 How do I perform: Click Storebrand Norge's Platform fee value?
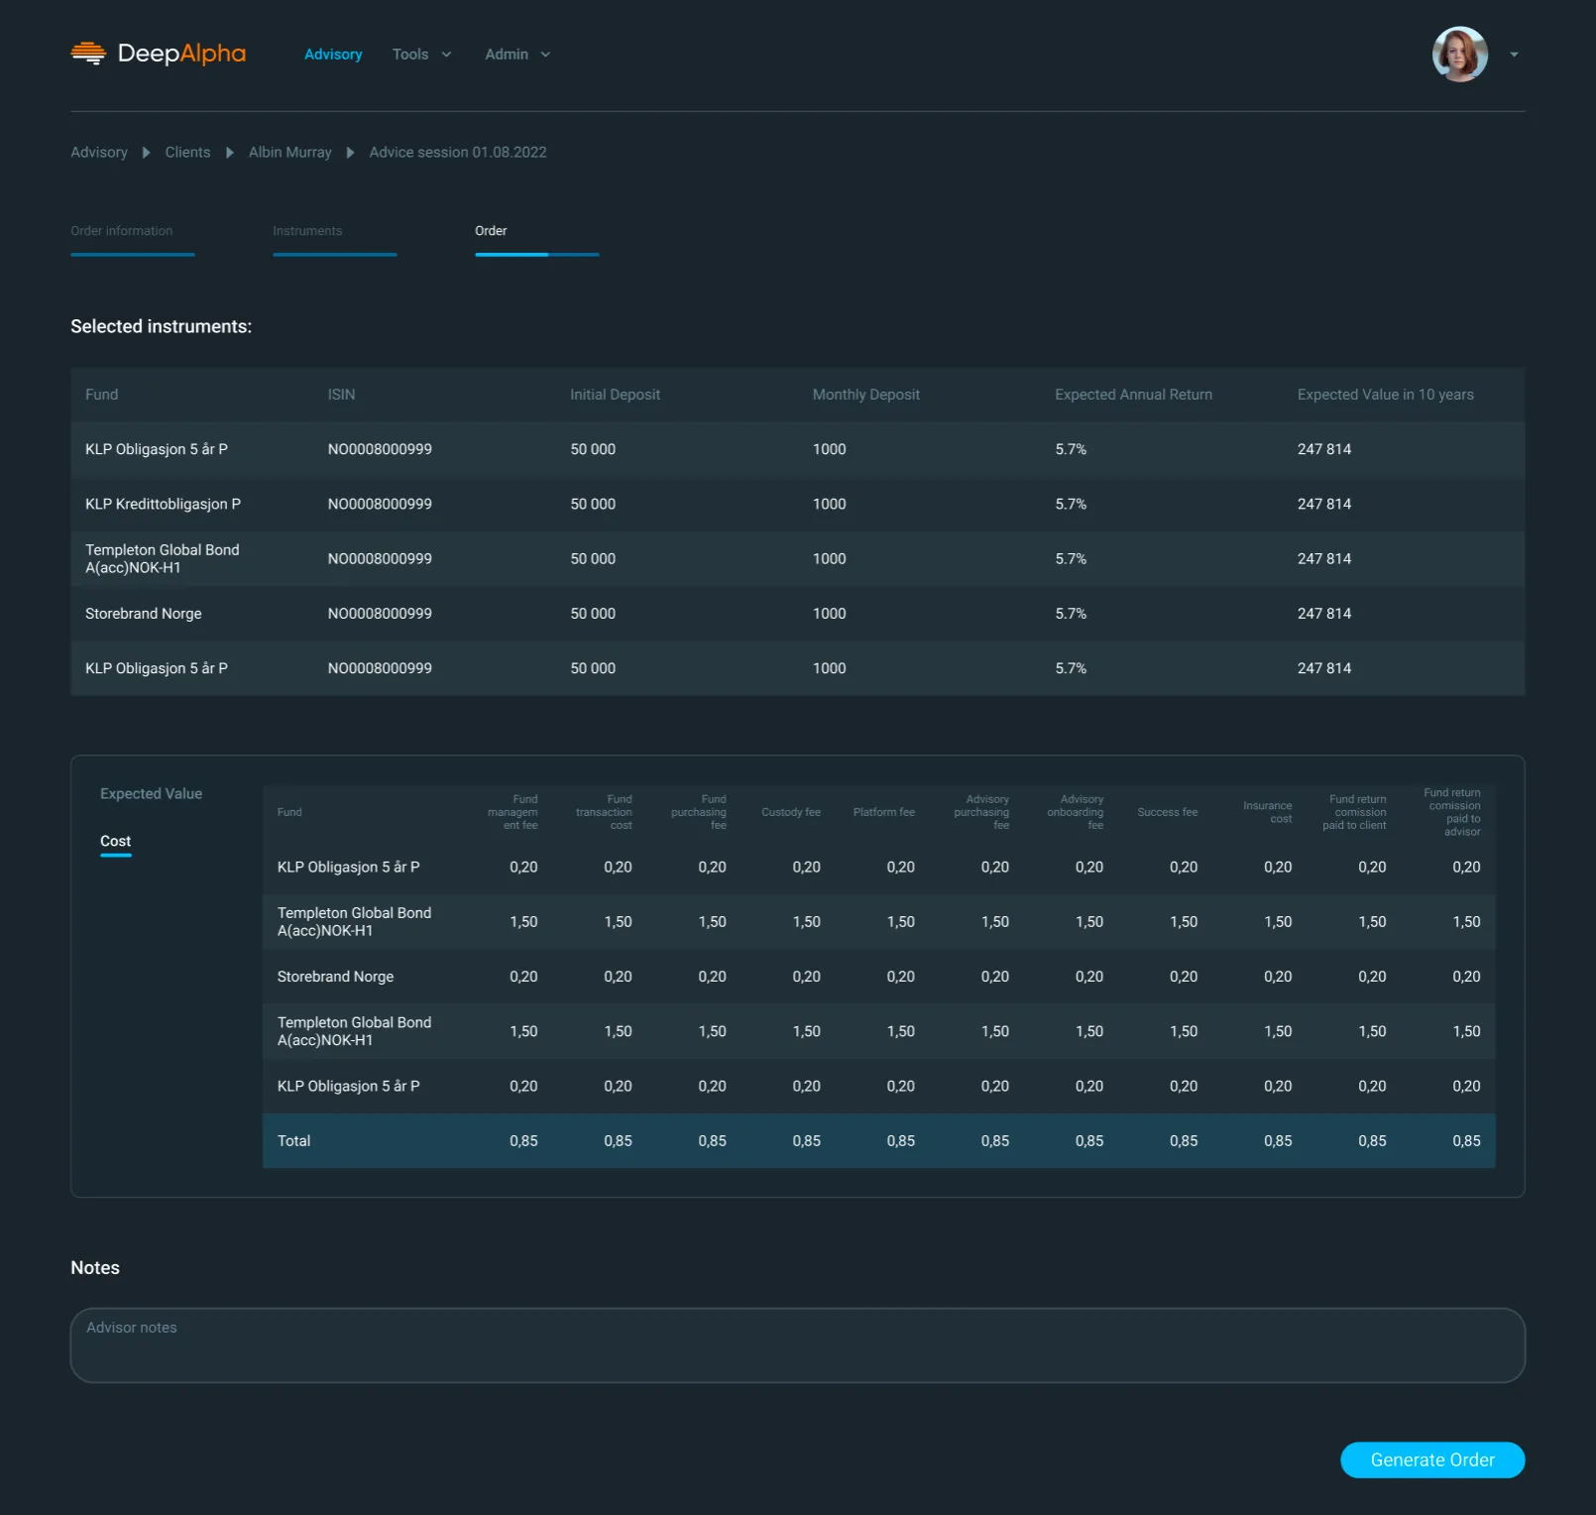tap(901, 977)
